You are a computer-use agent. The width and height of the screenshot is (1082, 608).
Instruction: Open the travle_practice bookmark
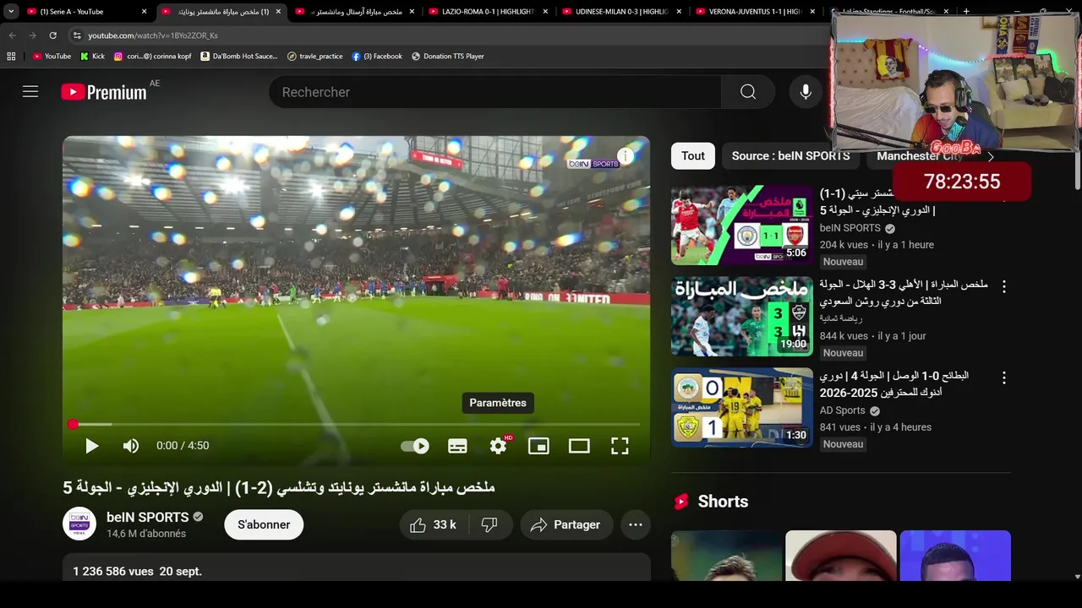[x=315, y=57]
